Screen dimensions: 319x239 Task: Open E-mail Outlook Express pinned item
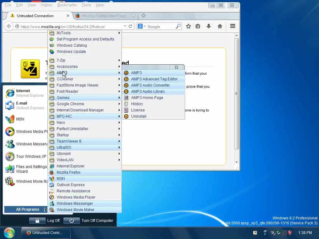pos(26,105)
